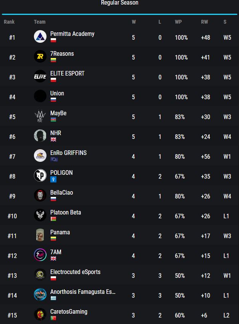Click the Permitta Academy team logo

[40, 37]
